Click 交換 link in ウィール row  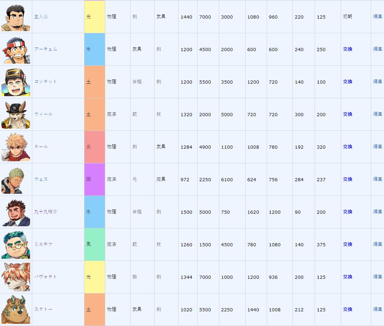pos(347,114)
